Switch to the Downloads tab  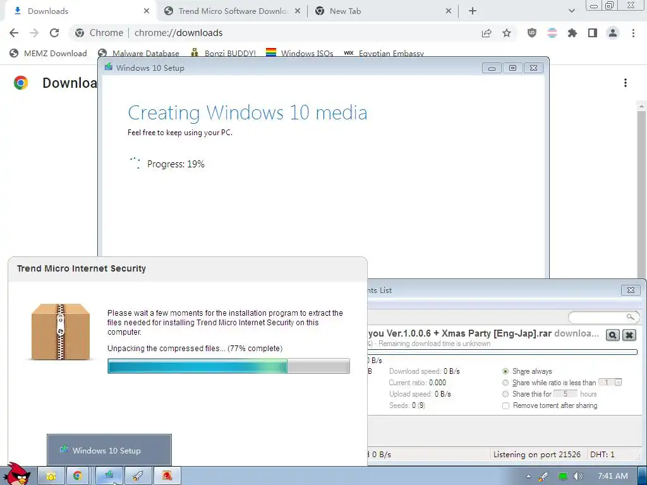78,11
